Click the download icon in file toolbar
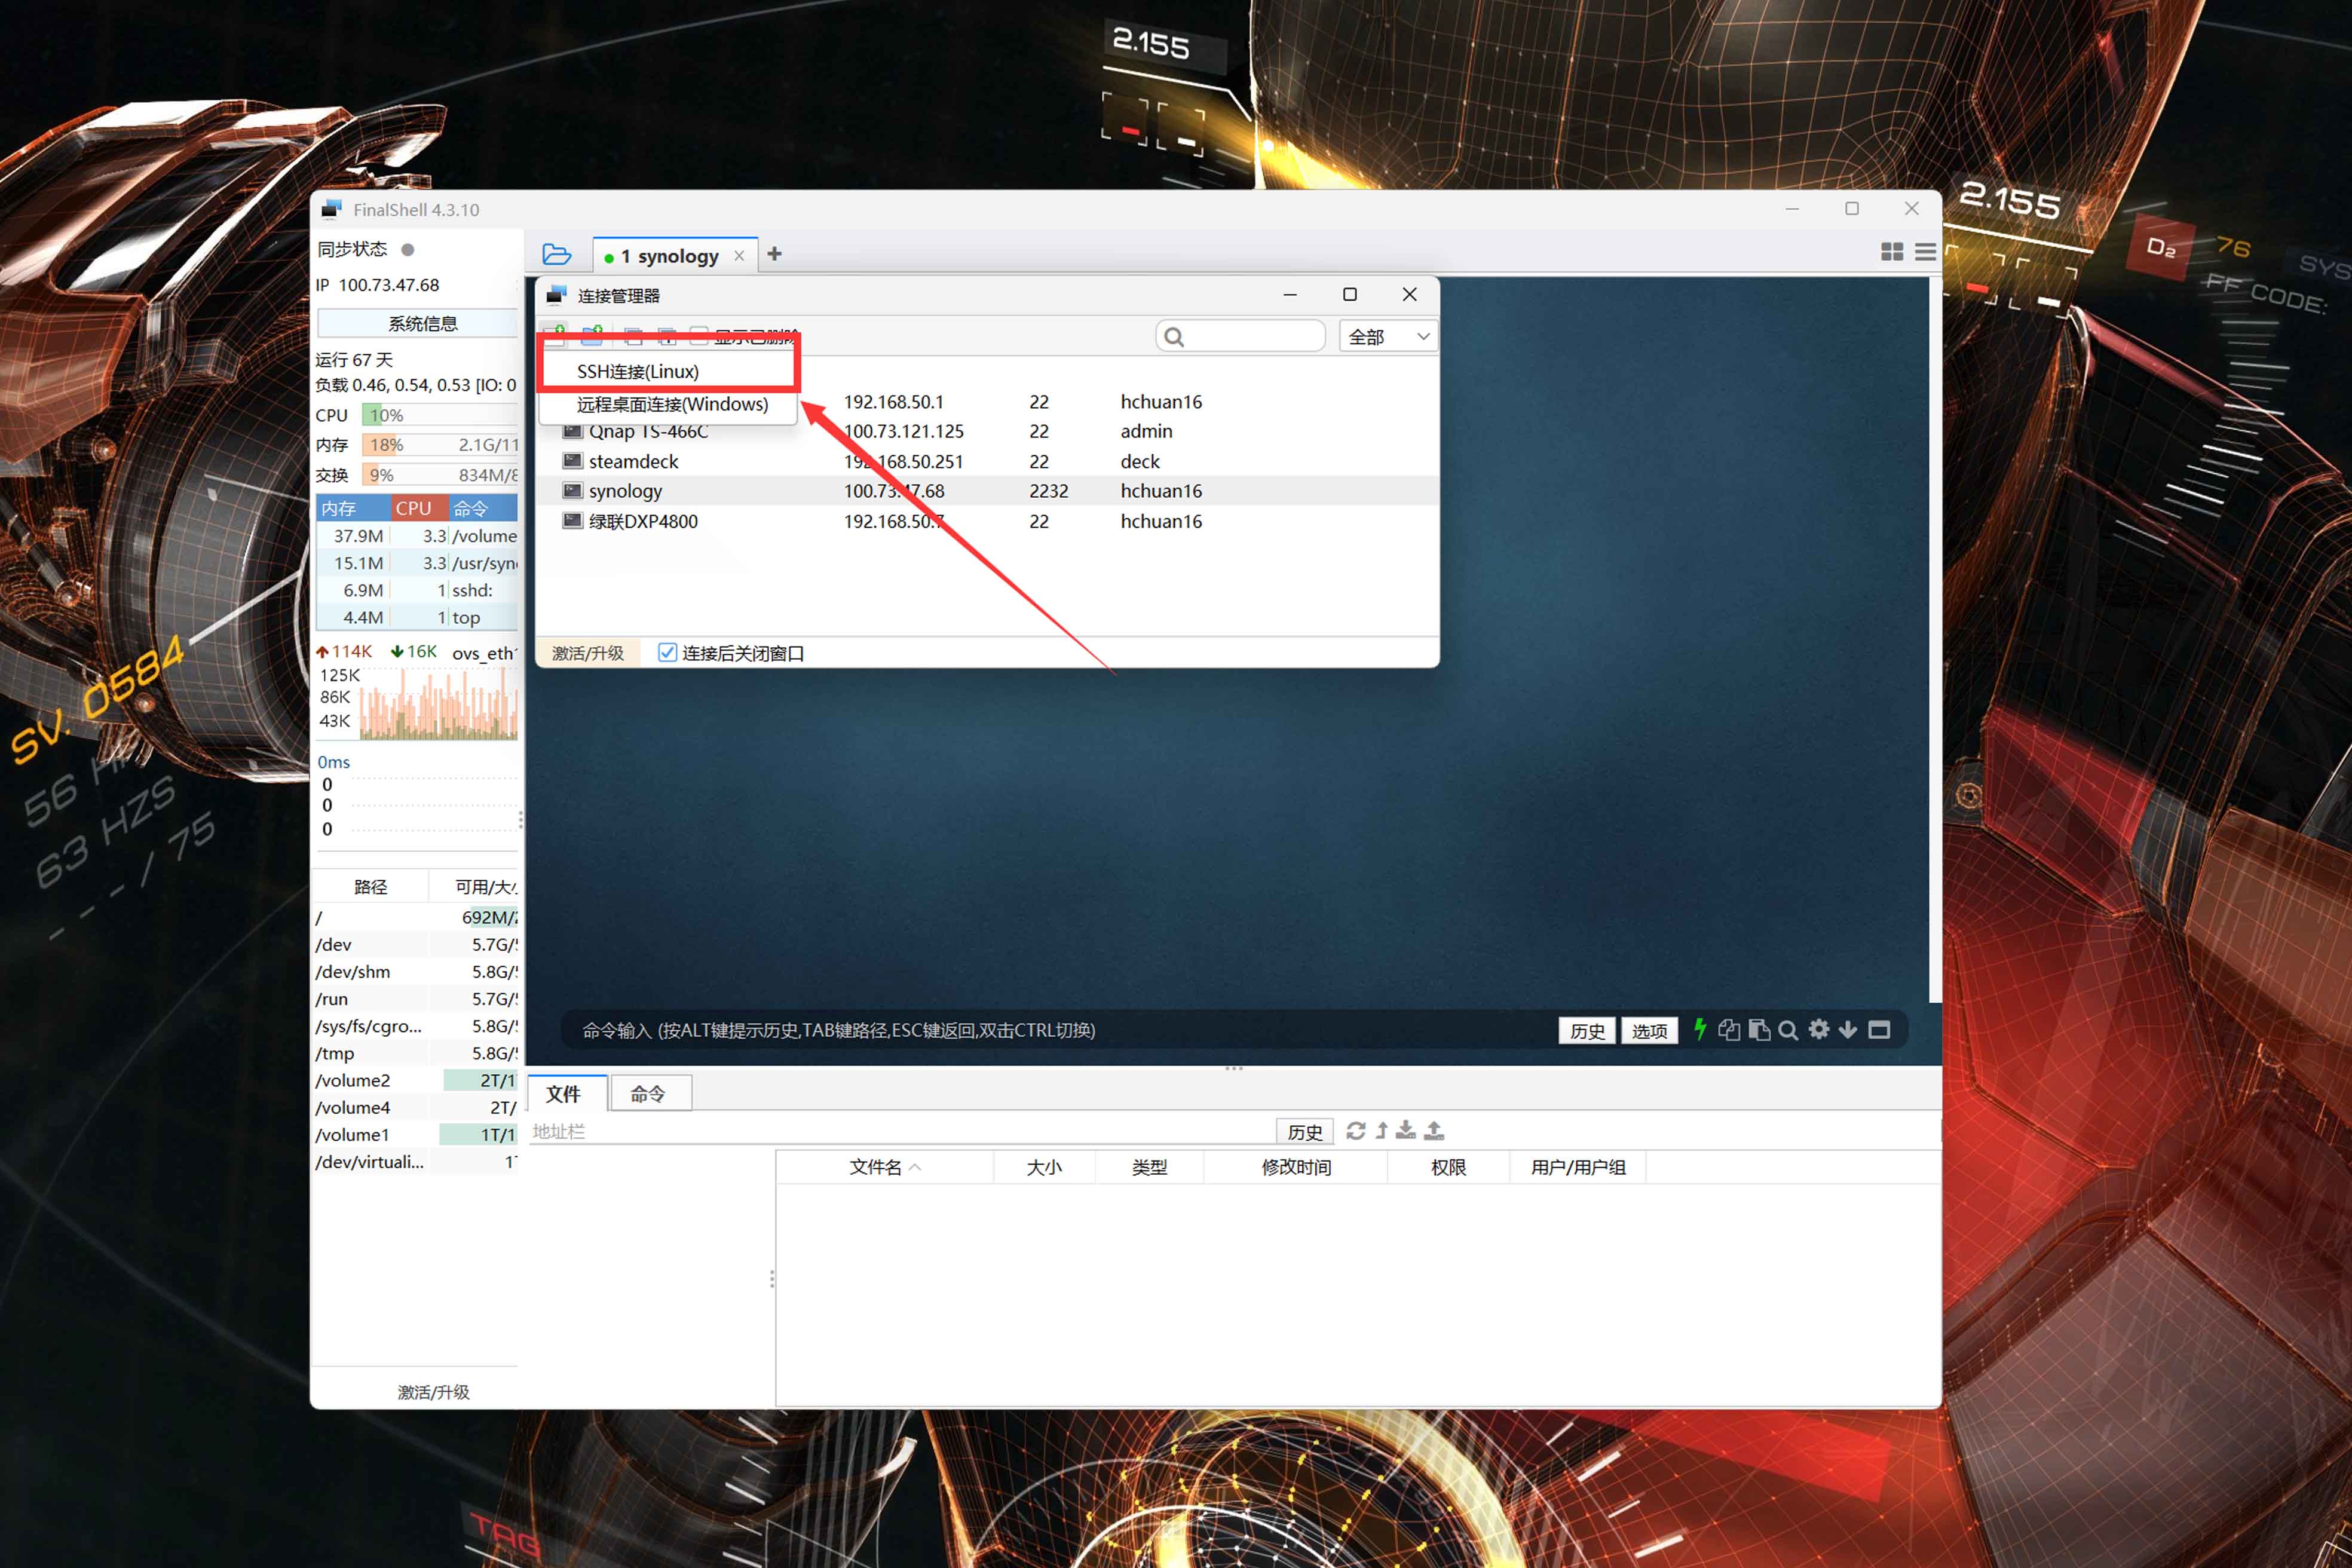This screenshot has width=2352, height=1568. coord(1406,1130)
